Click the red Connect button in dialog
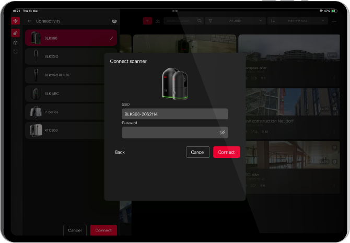Screen dimensions: 350x243 point(226,152)
